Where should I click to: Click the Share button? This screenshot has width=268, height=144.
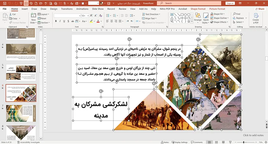pyautogui.click(x=260, y=9)
